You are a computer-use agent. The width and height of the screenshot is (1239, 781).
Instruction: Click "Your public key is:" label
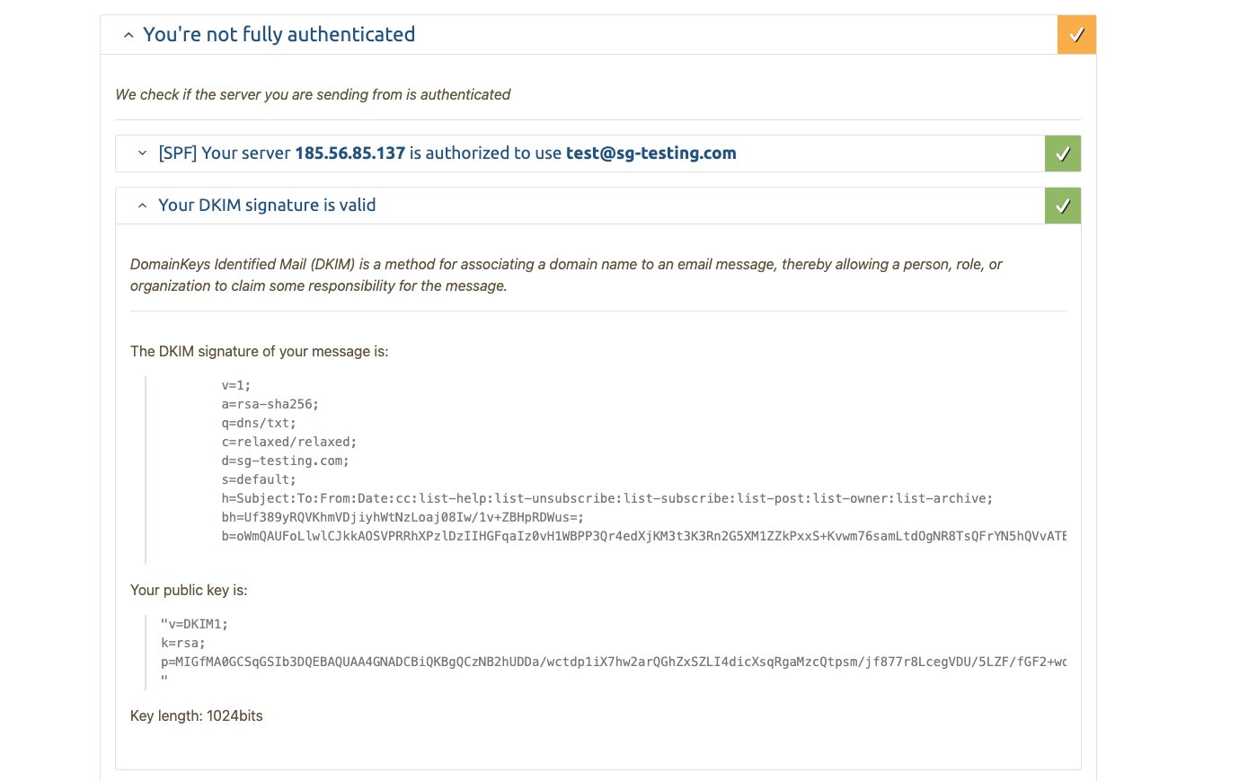tap(189, 591)
